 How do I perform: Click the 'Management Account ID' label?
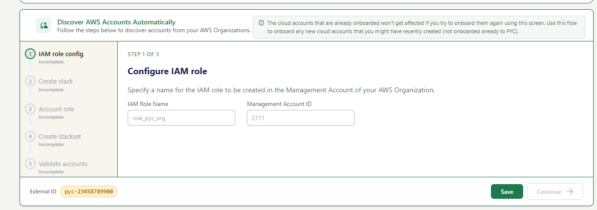coord(279,104)
